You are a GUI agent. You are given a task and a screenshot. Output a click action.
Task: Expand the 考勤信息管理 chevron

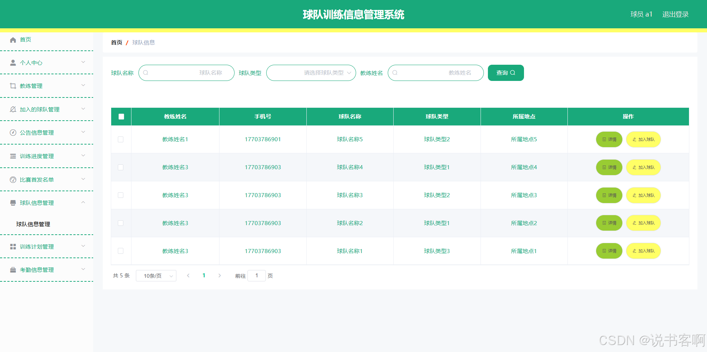[83, 269]
